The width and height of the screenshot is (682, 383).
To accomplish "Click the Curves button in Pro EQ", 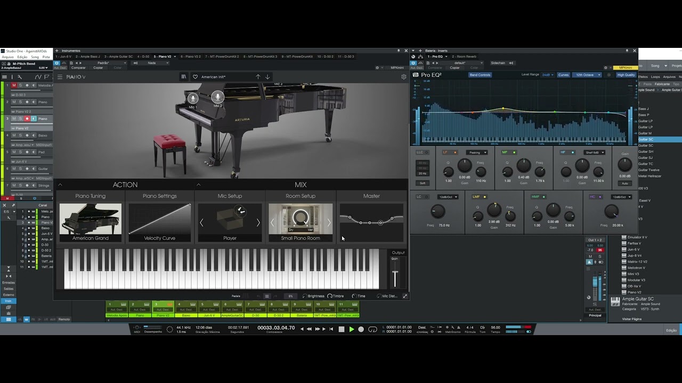I will pyautogui.click(x=563, y=75).
